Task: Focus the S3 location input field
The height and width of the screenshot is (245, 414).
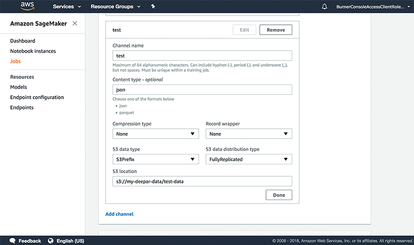Action: pyautogui.click(x=202, y=181)
